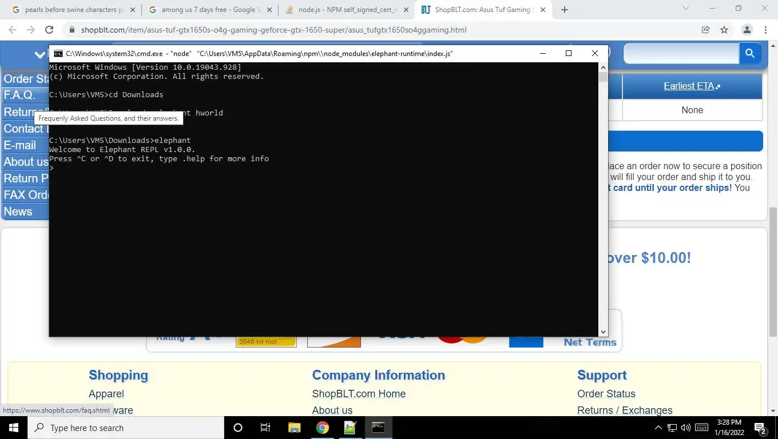This screenshot has width=778, height=439.
Task: Close the among us Google search tab
Action: [269, 10]
